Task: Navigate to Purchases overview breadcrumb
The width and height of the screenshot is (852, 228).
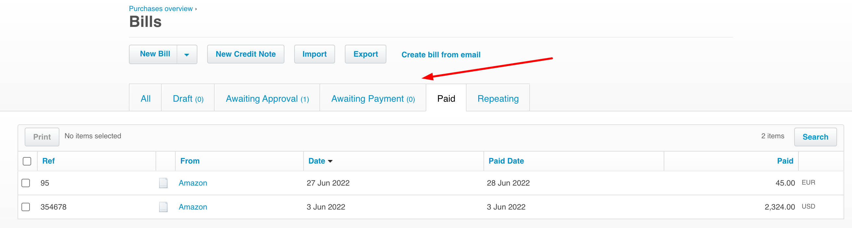Action: 161,8
